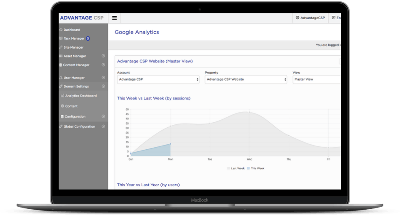Image resolution: width=400 pixels, height=215 pixels.
Task: Click the Property field label
Action: pos(212,73)
